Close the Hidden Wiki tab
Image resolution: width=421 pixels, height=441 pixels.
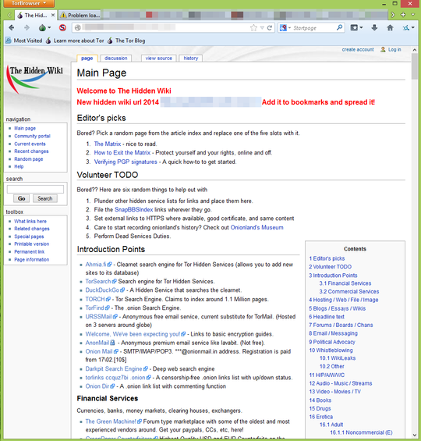click(x=53, y=15)
